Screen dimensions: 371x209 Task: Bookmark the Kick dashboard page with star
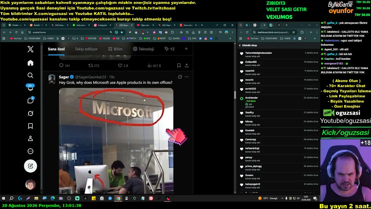(294, 32)
